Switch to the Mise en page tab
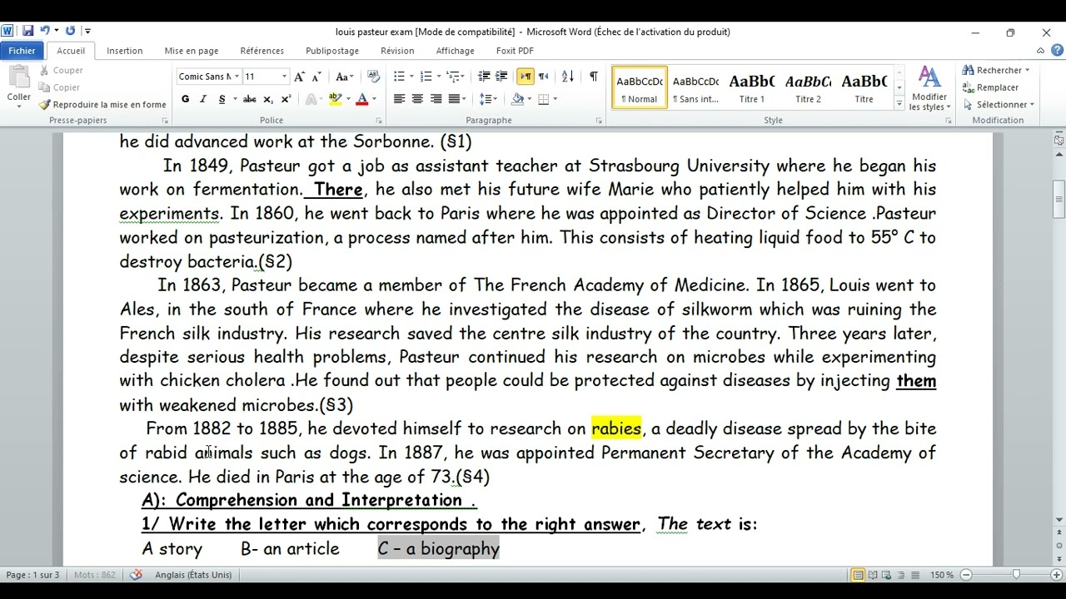 tap(192, 51)
